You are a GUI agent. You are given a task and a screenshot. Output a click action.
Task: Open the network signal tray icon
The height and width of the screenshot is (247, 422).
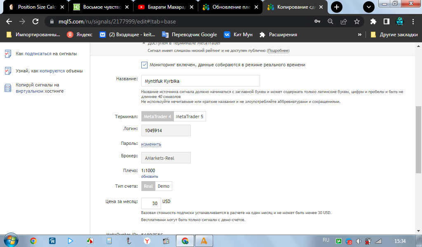point(378,241)
